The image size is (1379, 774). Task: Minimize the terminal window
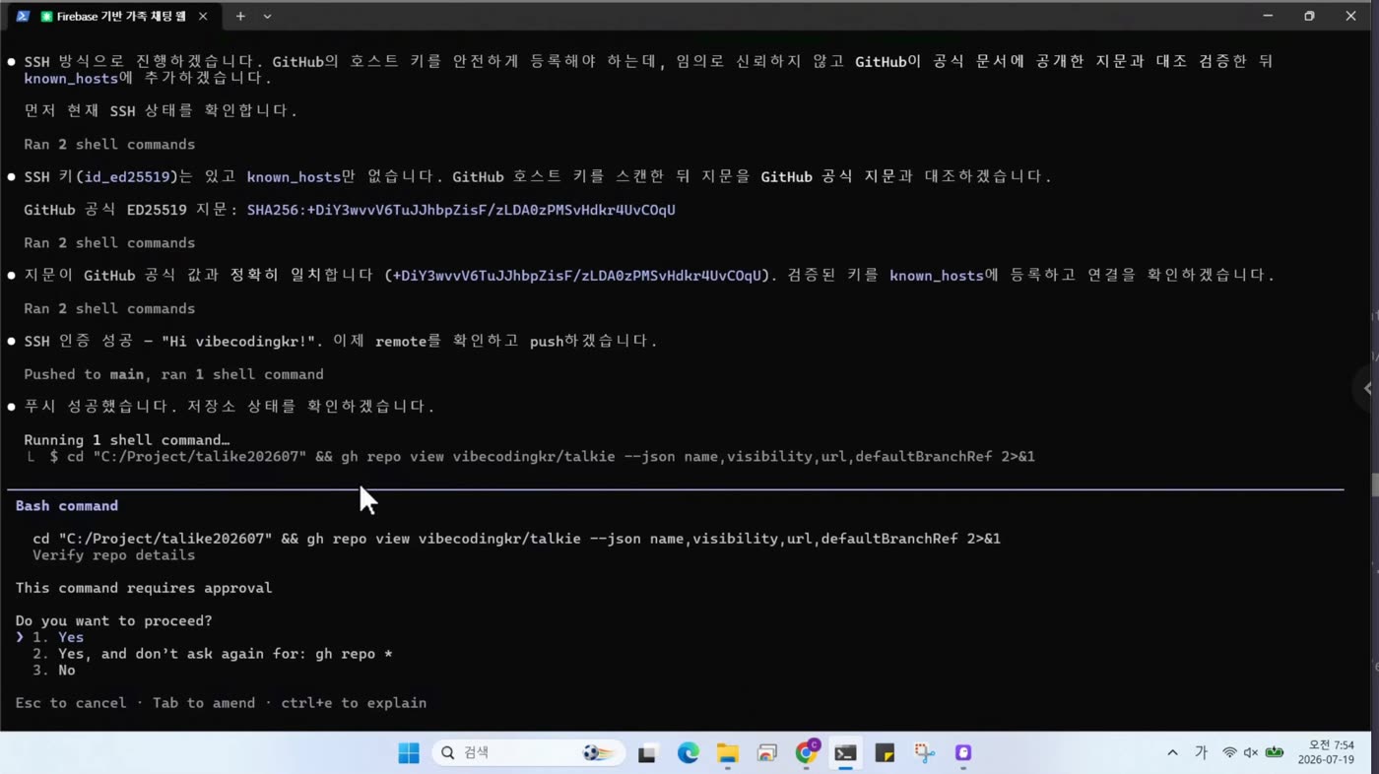click(x=1269, y=16)
